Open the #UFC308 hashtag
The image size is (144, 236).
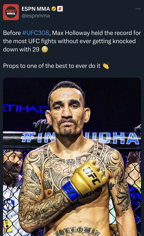click(36, 33)
